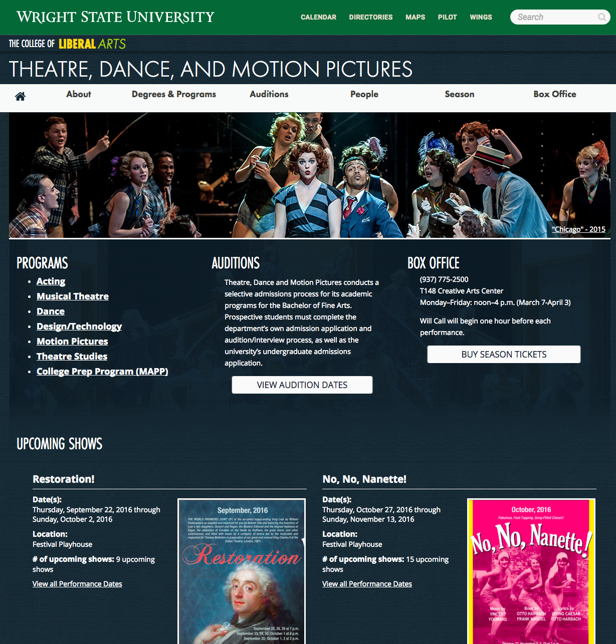616x644 pixels.
Task: Follow the "Chicago" - 2015 caption link
Action: click(x=578, y=229)
